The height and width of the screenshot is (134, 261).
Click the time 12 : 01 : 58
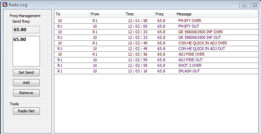[x=138, y=21]
